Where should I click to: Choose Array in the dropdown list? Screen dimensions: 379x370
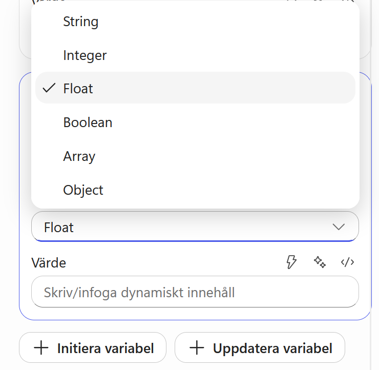(x=195, y=156)
